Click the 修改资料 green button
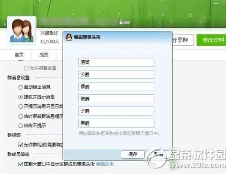This screenshot has width=226, height=174. (212, 40)
